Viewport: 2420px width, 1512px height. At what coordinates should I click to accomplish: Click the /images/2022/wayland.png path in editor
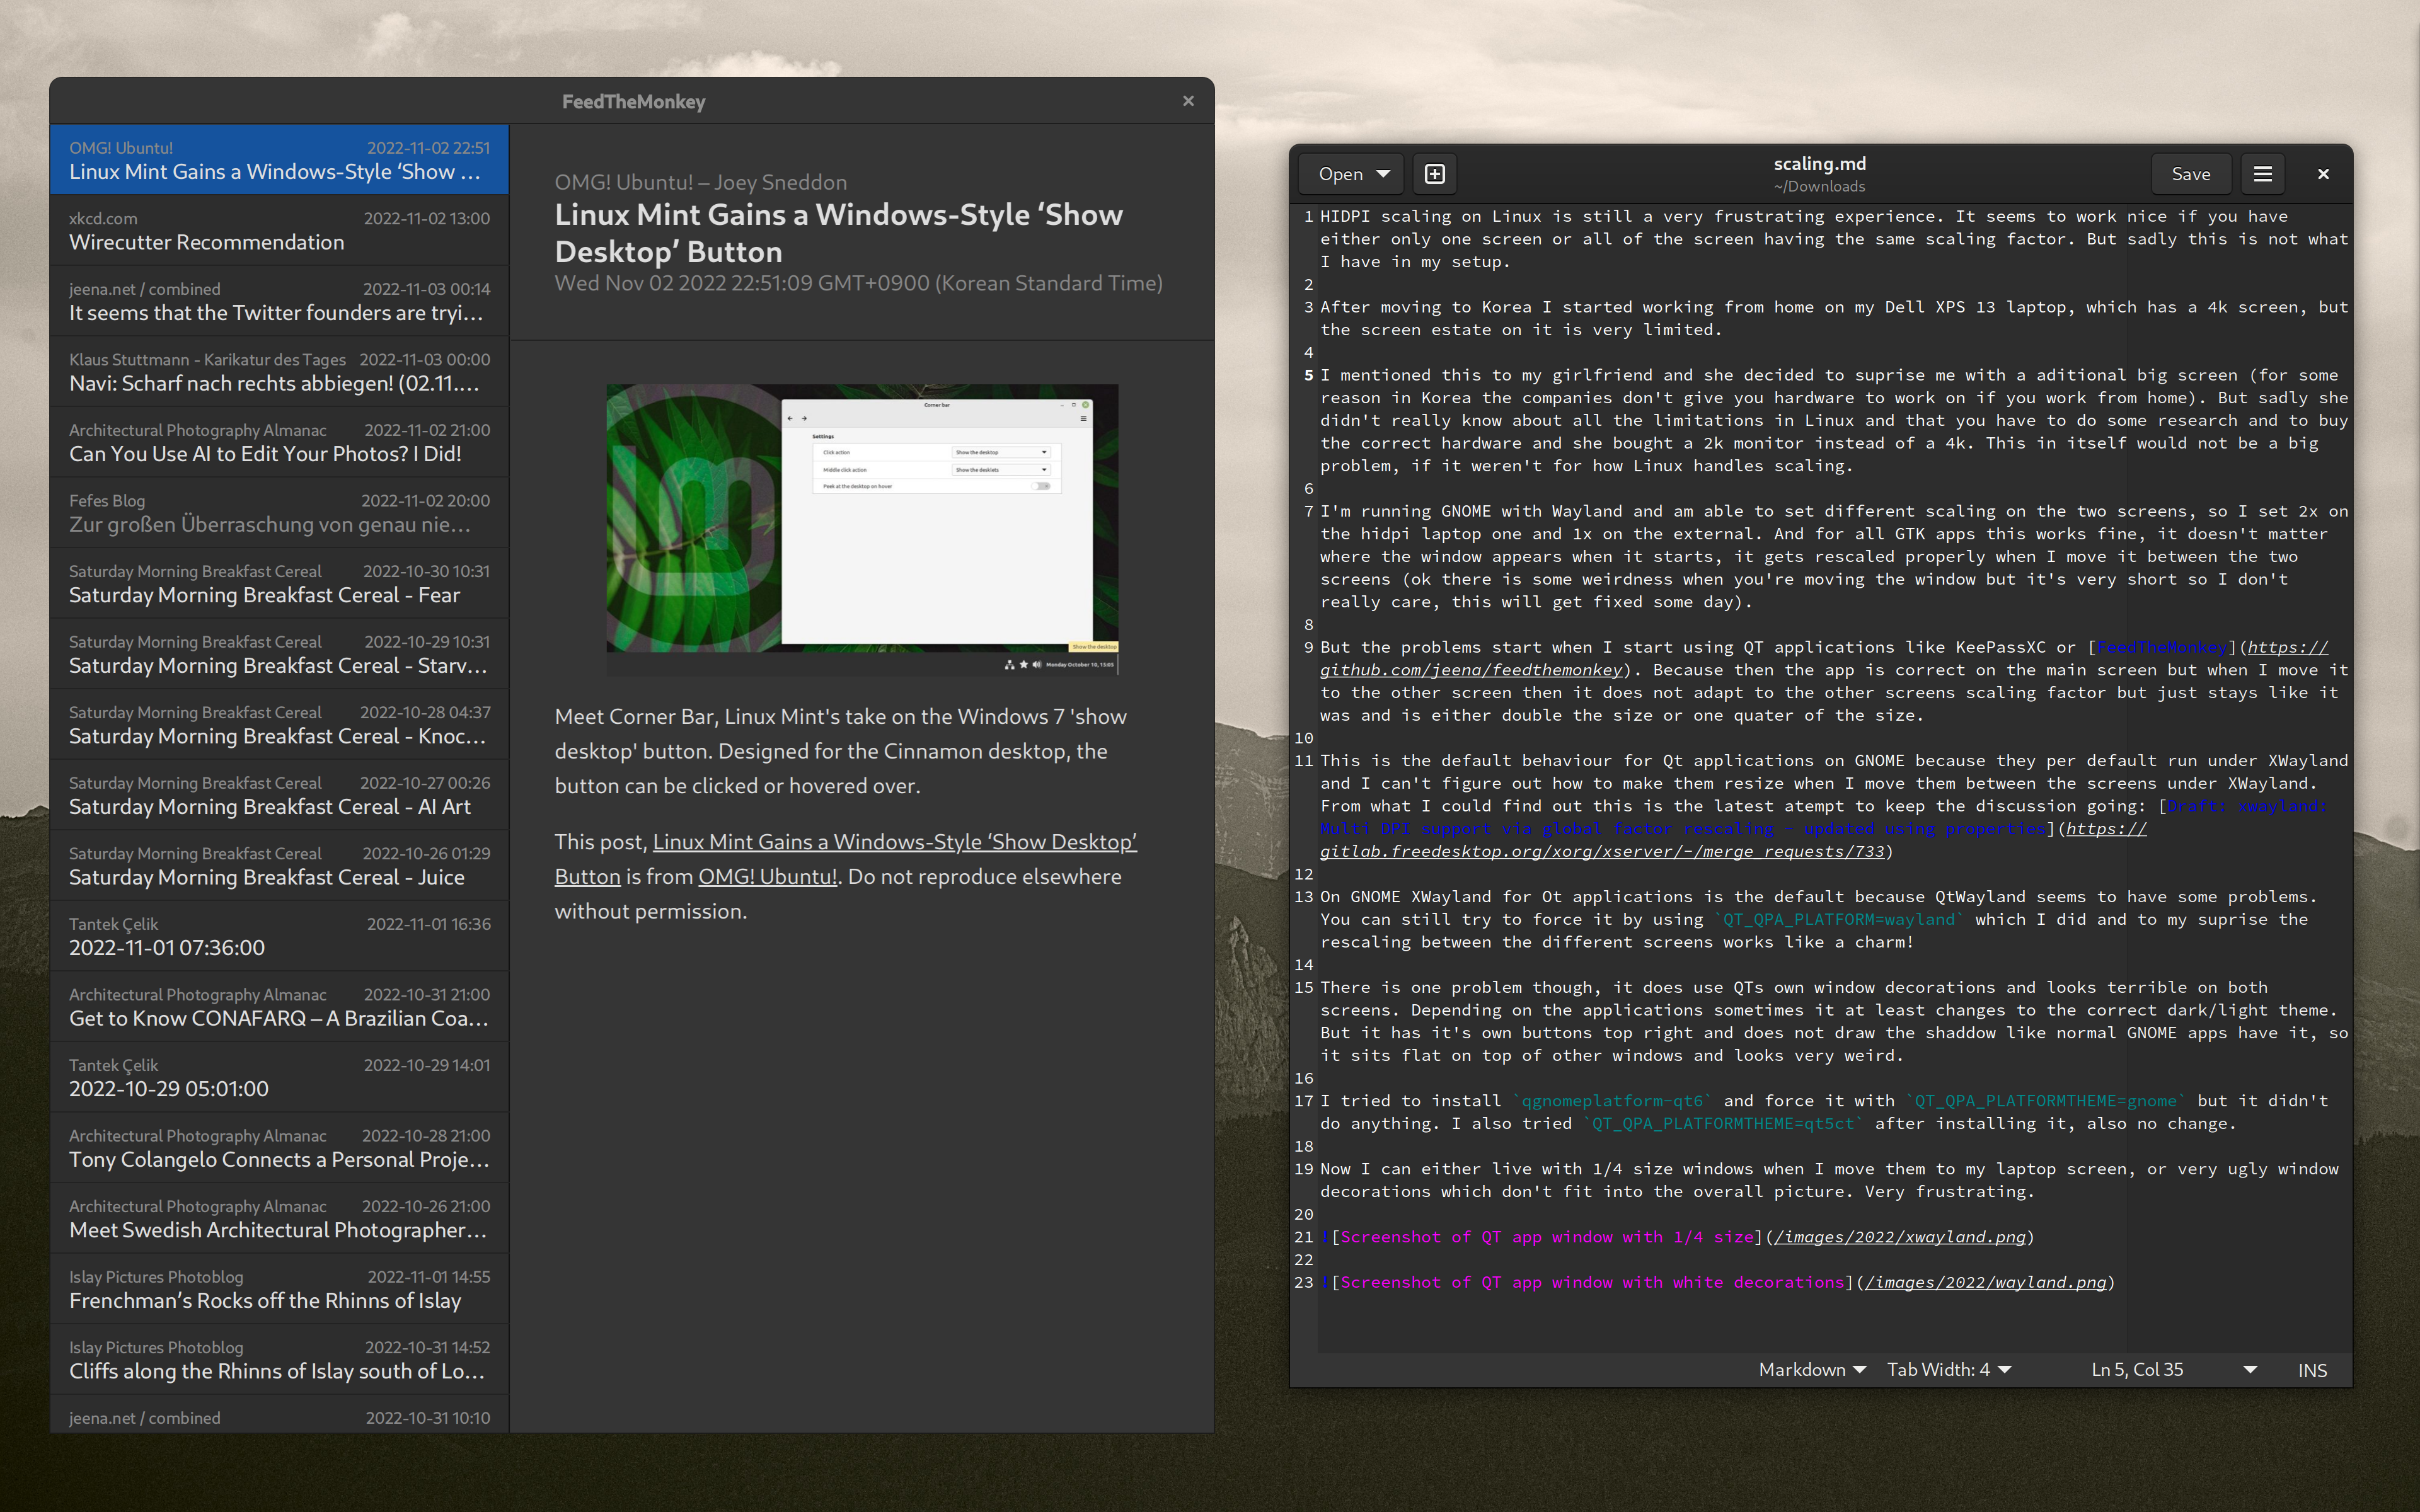tap(1985, 1282)
